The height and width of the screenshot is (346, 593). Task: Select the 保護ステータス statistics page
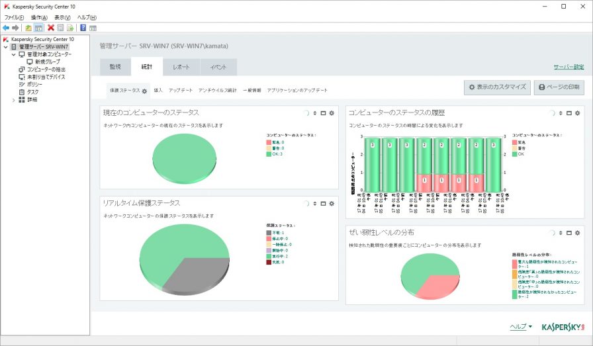125,91
